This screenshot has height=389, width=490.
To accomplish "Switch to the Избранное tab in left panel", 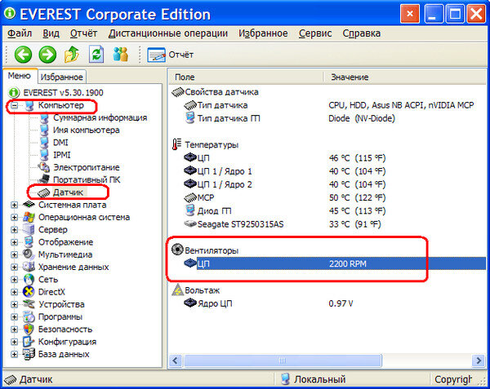I will (x=62, y=77).
